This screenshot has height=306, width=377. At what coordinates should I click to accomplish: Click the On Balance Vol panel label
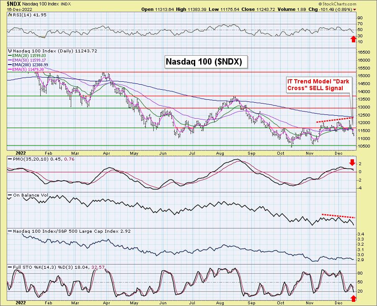(x=31, y=195)
